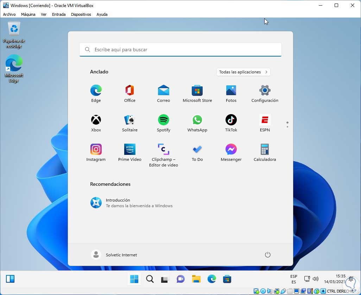This screenshot has width=361, height=295.
Task: Open clock and date 15:35
Action: tap(335, 279)
